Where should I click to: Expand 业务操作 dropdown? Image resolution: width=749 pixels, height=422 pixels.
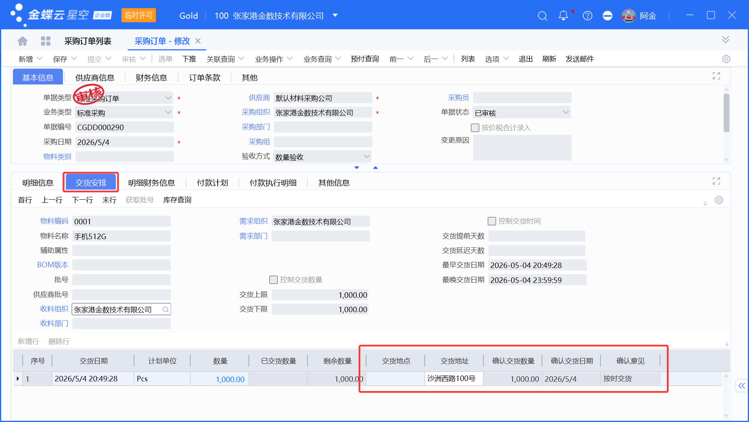coord(290,59)
